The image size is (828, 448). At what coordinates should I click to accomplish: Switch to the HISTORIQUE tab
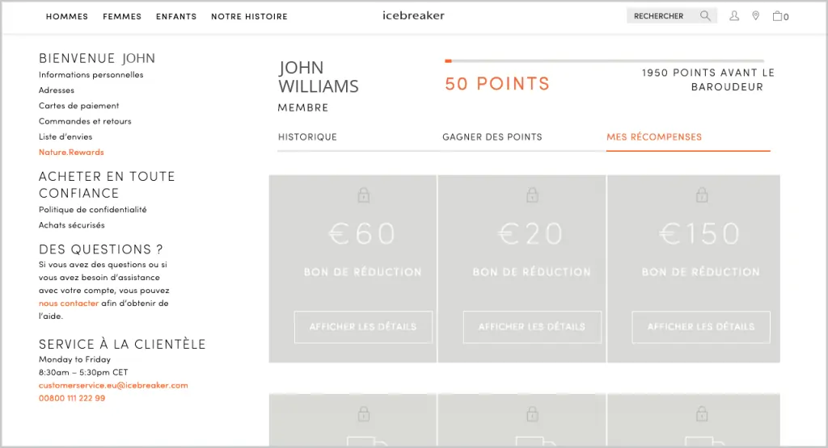[307, 137]
